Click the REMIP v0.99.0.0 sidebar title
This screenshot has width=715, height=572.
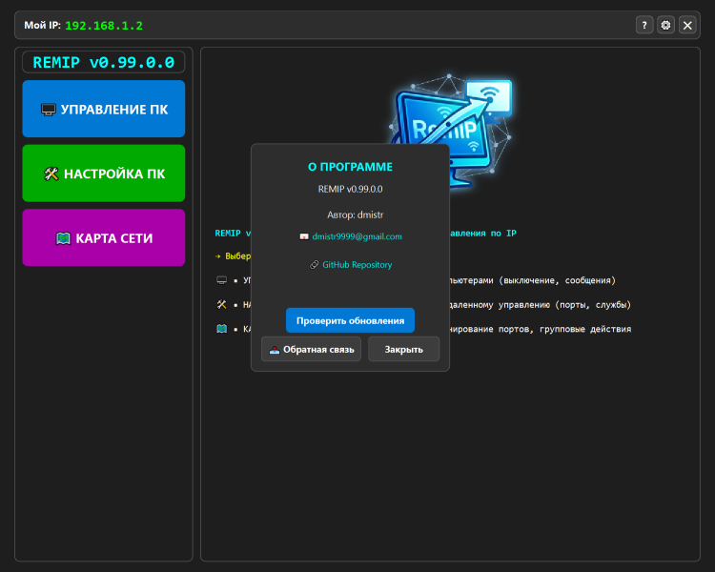(x=104, y=63)
